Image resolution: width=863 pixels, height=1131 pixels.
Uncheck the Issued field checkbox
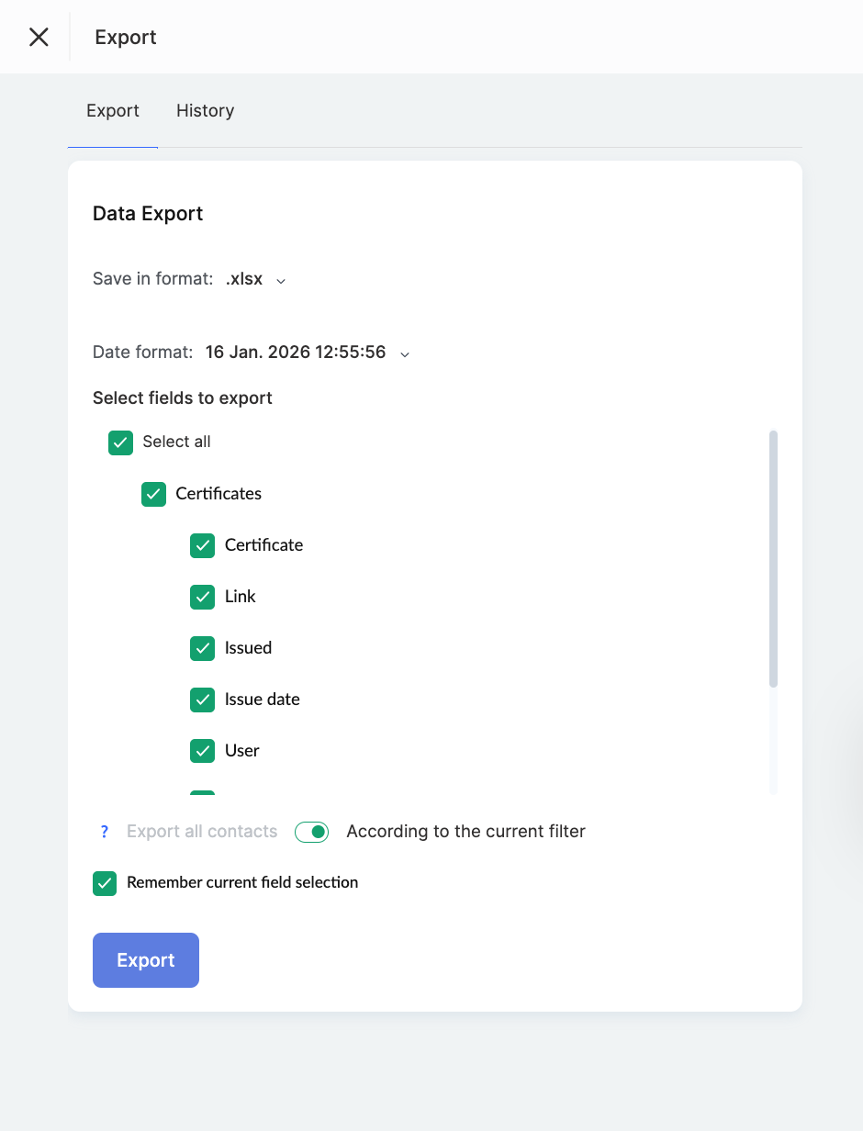tap(202, 648)
